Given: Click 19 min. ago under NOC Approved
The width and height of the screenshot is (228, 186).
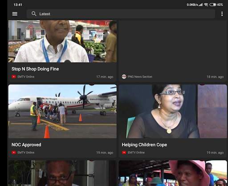Looking at the screenshot, I should tap(105, 153).
